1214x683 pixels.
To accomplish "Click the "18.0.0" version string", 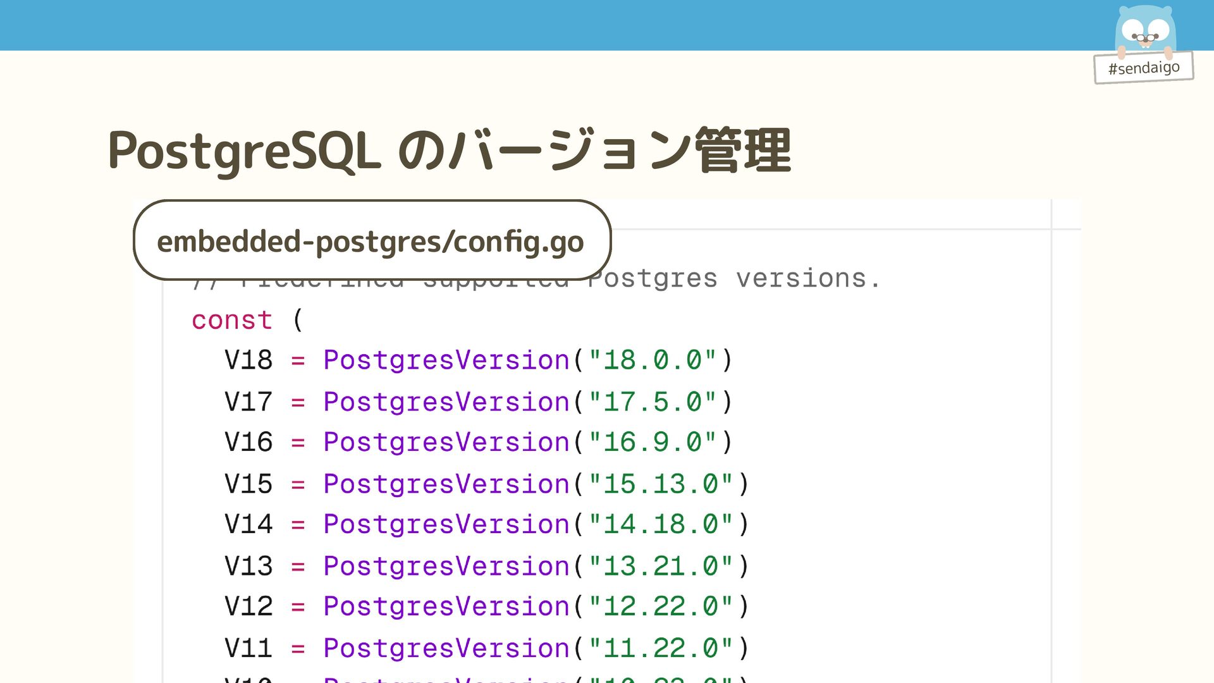I will 653,360.
